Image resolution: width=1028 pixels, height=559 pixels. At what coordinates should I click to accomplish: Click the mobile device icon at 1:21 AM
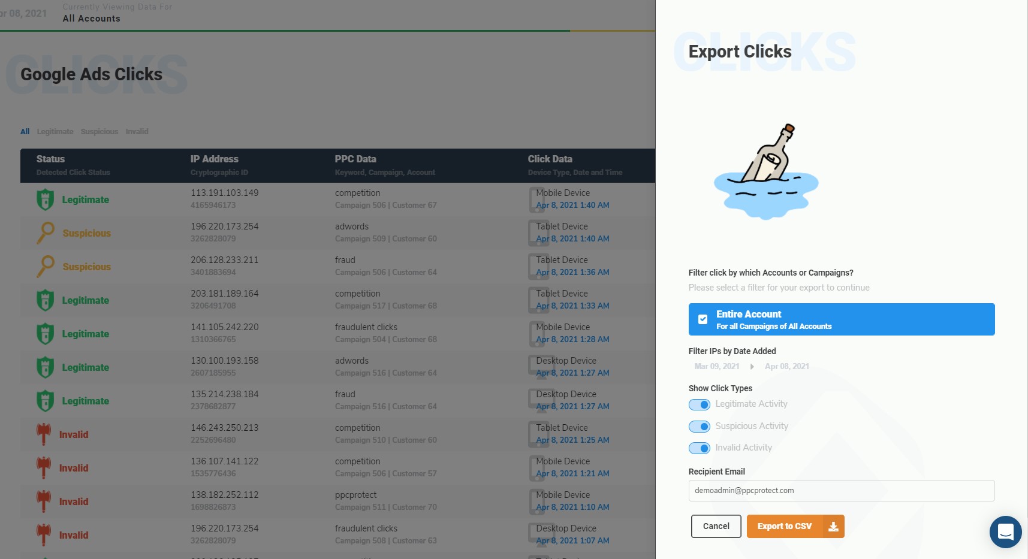pos(537,468)
